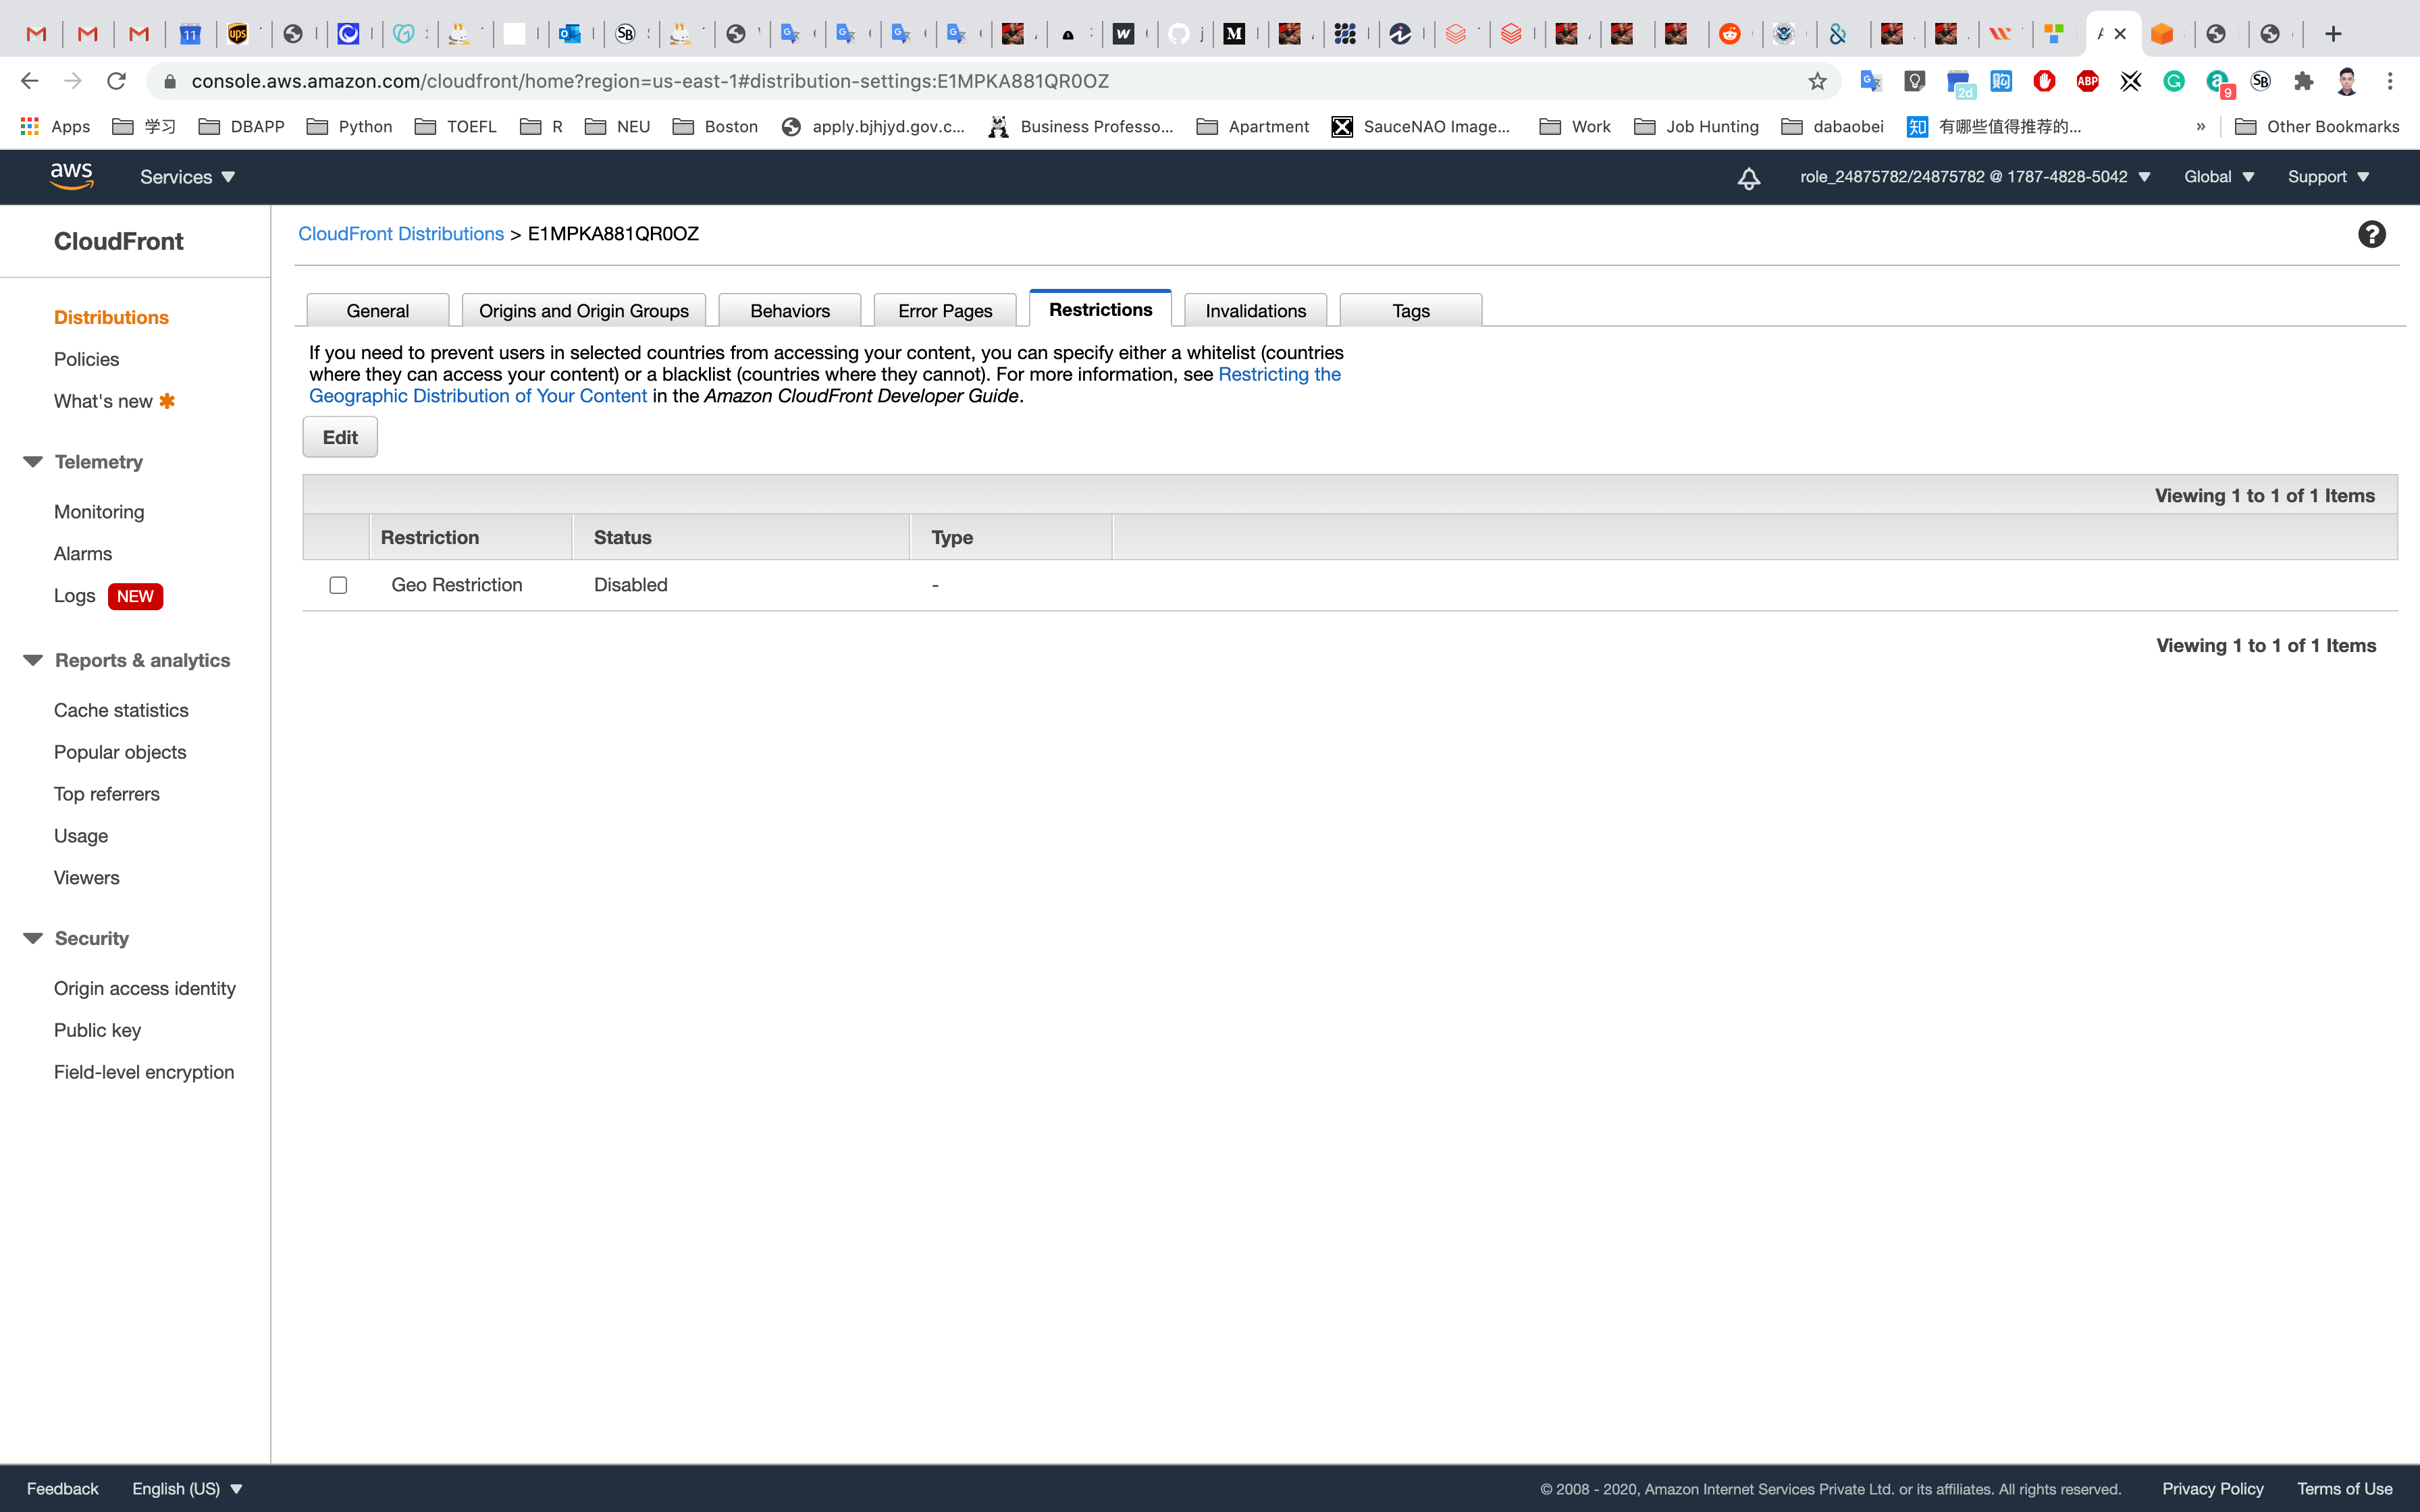This screenshot has height=1512, width=2420.
Task: Open the Adblock Plus extension icon
Action: tap(2087, 81)
